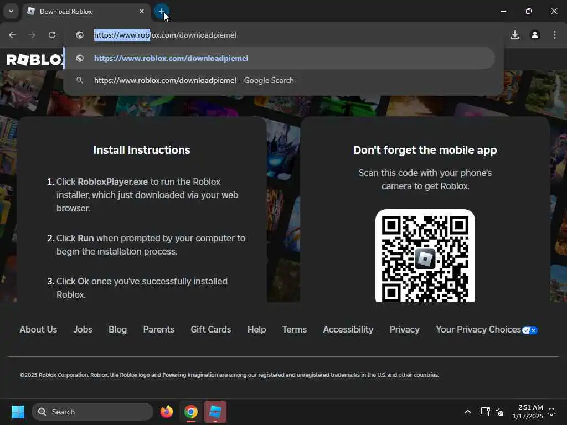
Task: Open the clock showing 2:51 AM
Action: click(x=528, y=412)
